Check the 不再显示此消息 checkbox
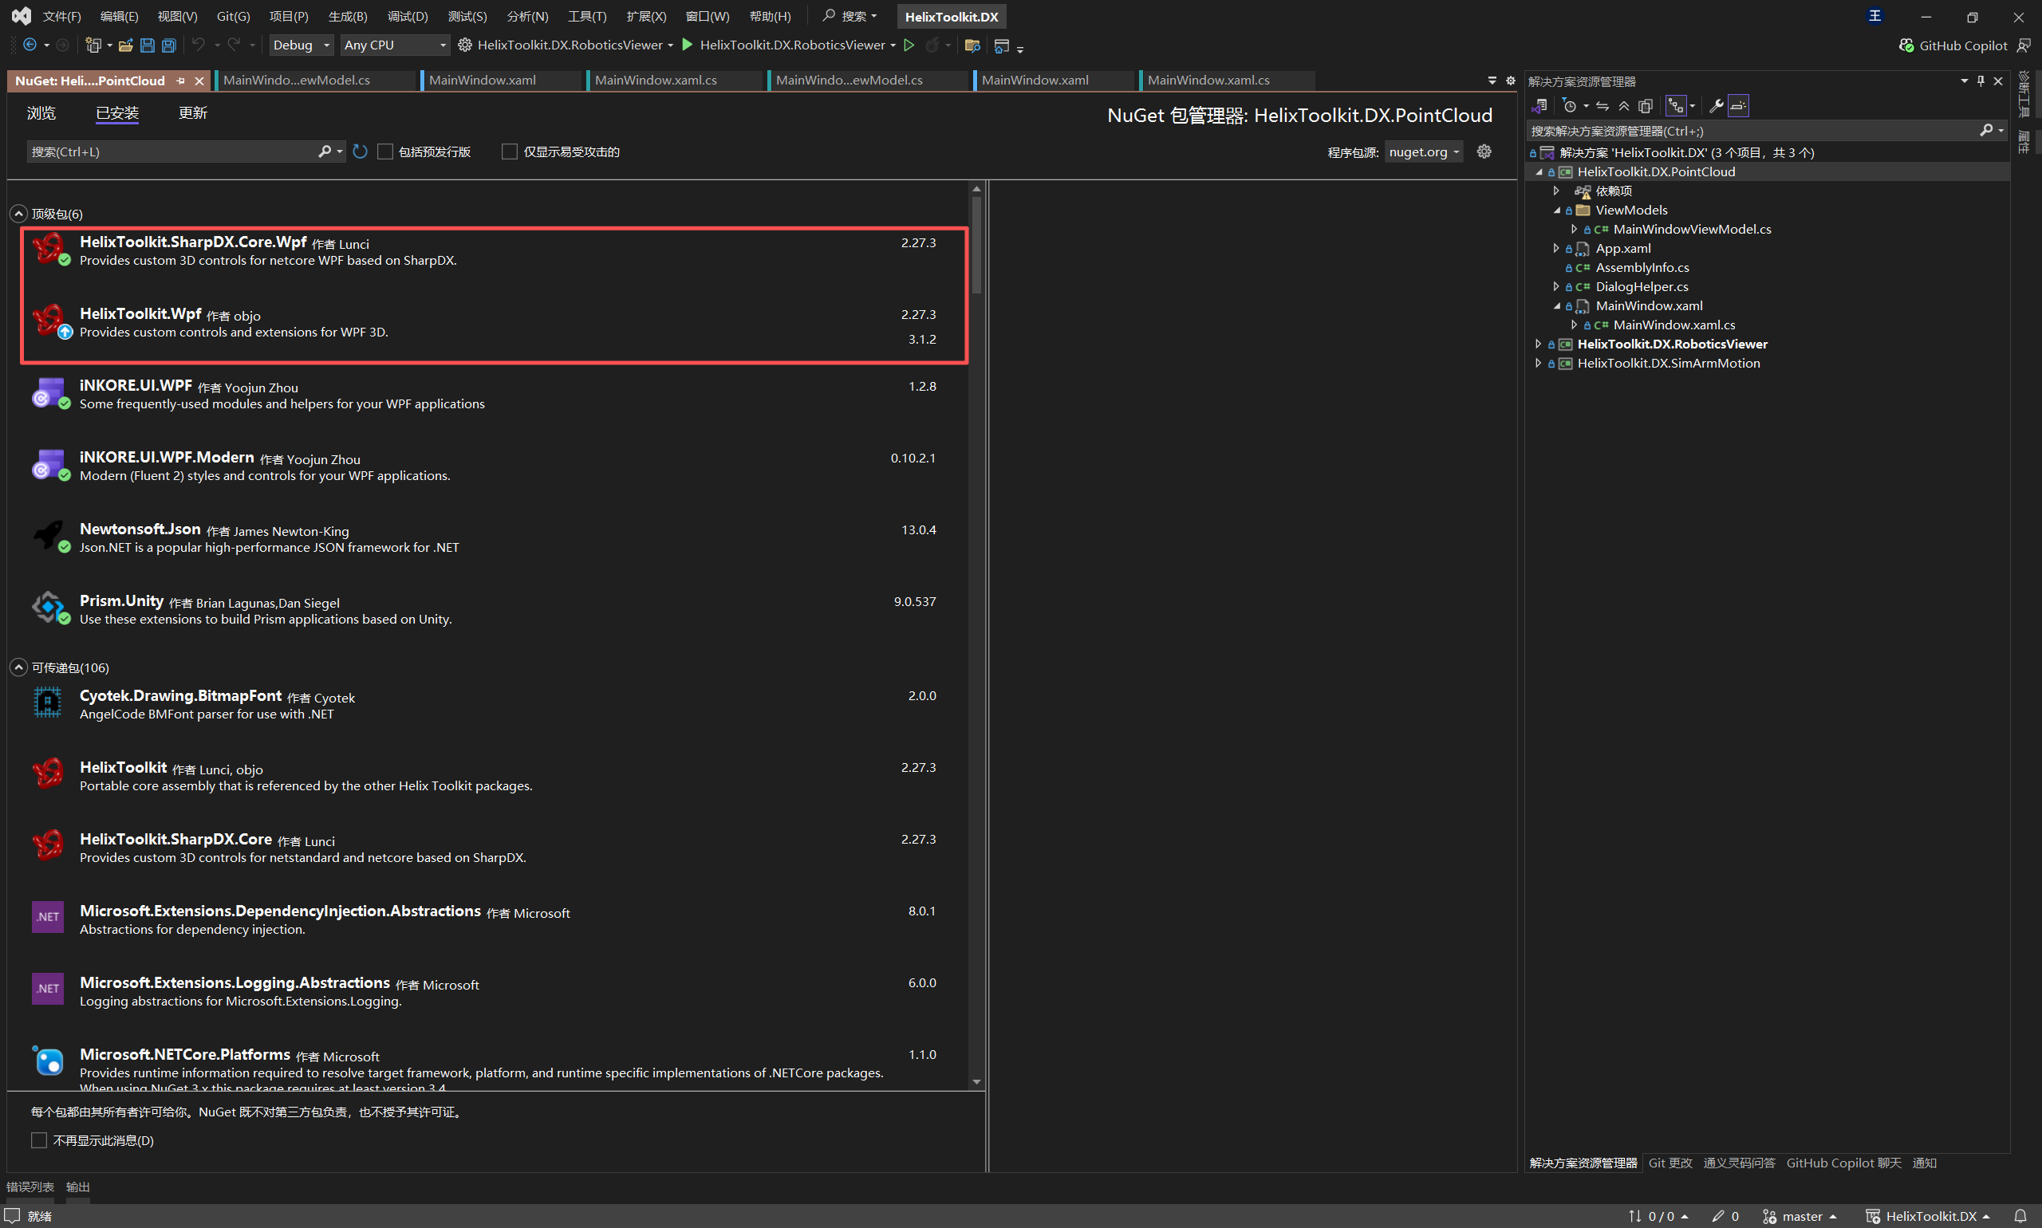 point(39,1140)
